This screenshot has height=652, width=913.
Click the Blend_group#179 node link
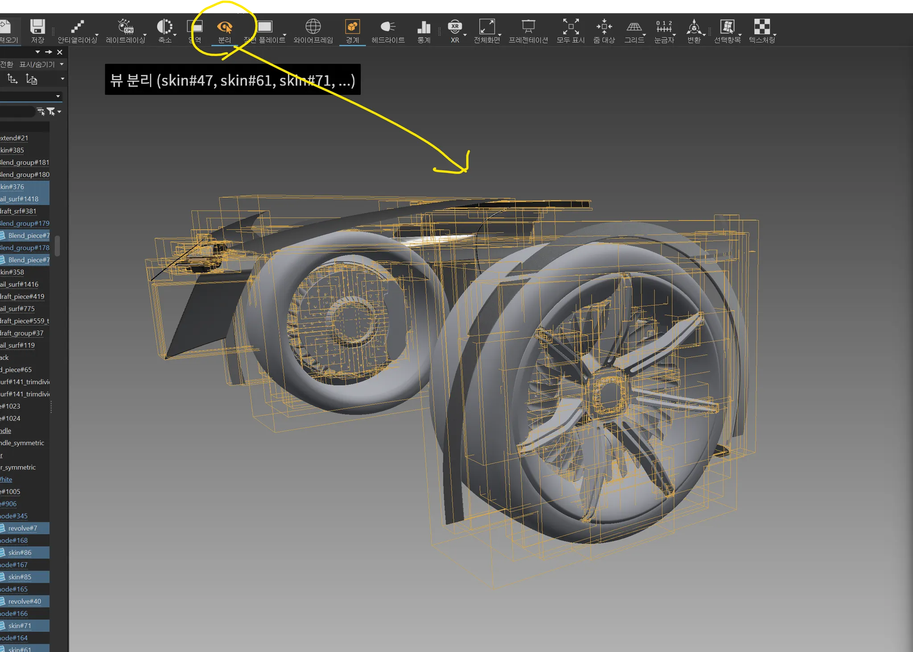pos(25,223)
